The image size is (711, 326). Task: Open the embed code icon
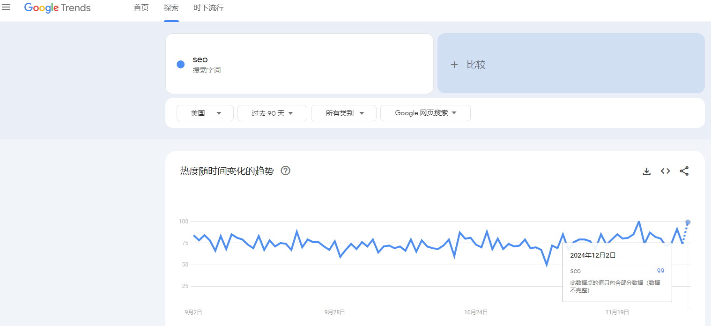point(666,171)
